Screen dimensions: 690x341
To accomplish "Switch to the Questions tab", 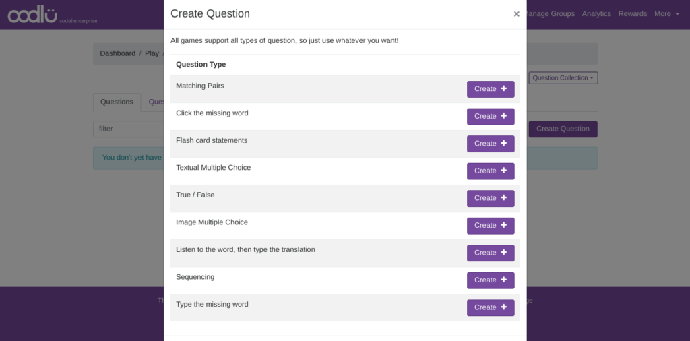I will [117, 102].
